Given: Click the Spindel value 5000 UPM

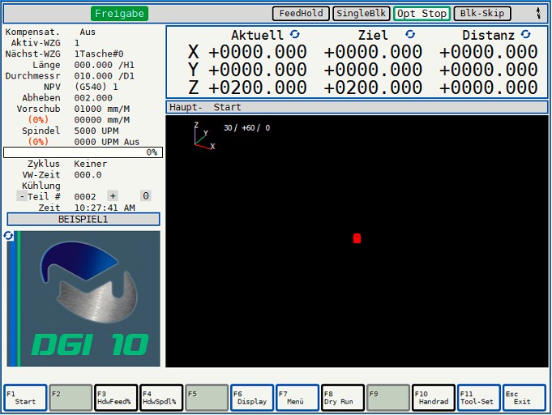Looking at the screenshot, I should point(96,131).
